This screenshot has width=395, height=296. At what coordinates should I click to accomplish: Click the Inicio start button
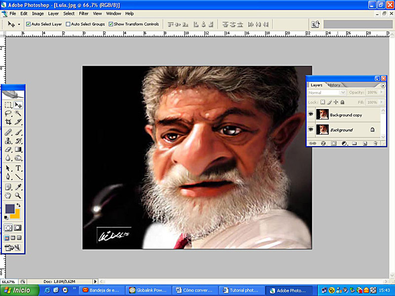pos(17,290)
